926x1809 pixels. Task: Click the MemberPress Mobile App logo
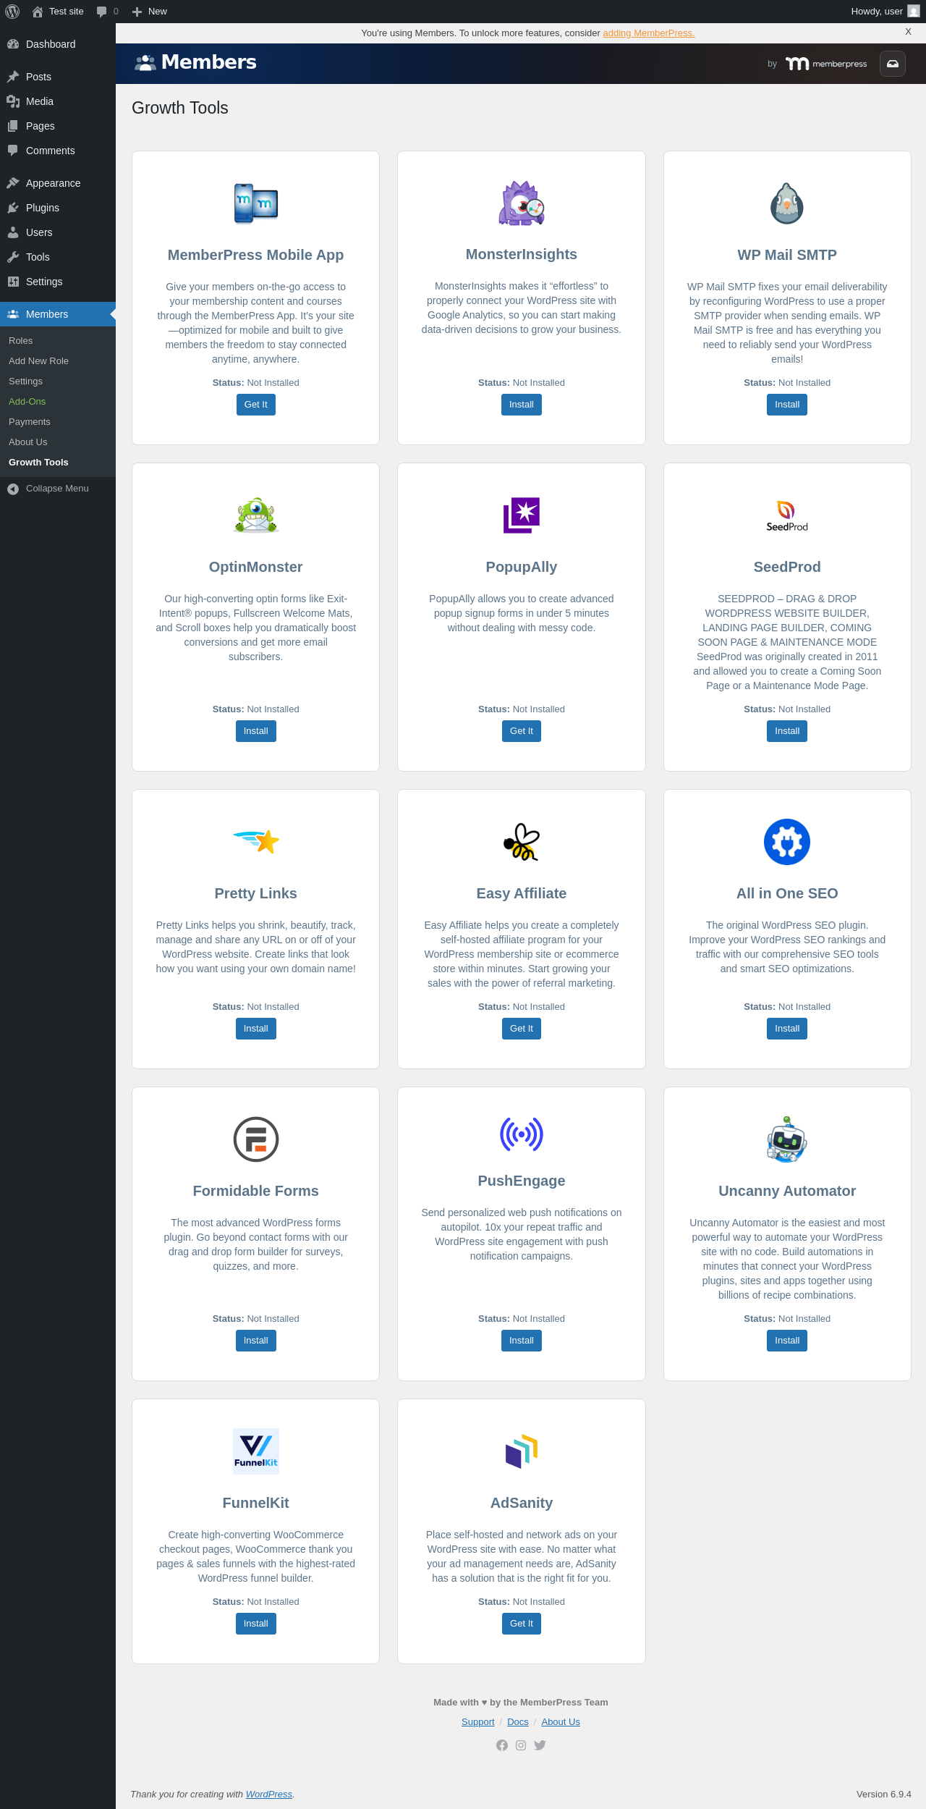[x=256, y=203]
